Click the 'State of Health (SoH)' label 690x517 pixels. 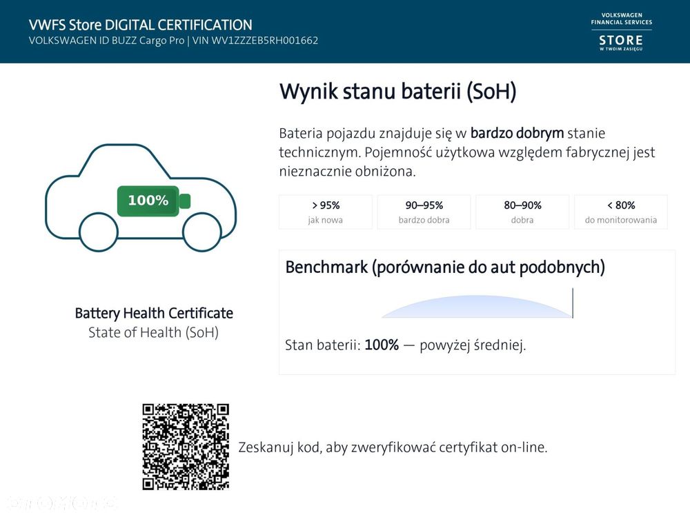click(154, 332)
